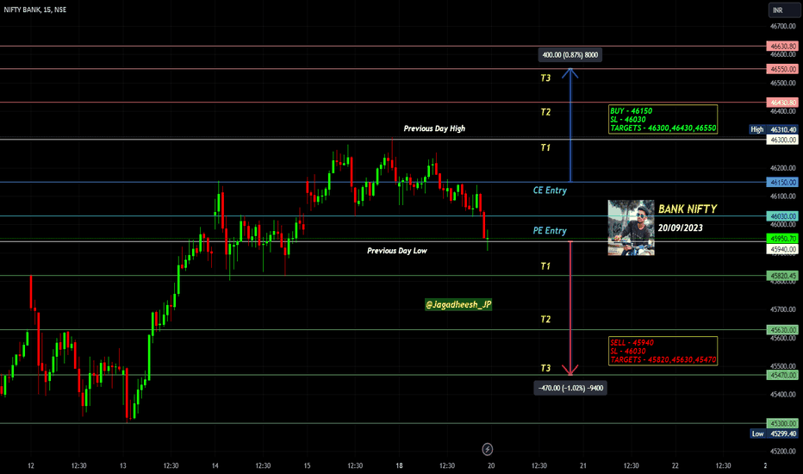The image size is (803, 474).
Task: Select the Previous Day High annotation
Action: click(434, 128)
